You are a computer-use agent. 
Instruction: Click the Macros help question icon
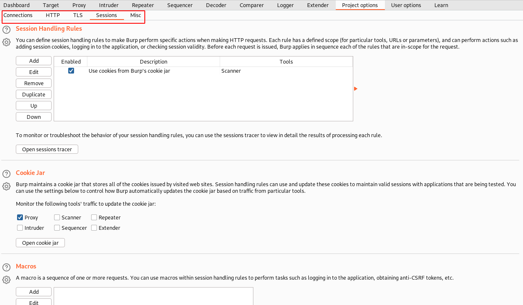pyautogui.click(x=6, y=267)
